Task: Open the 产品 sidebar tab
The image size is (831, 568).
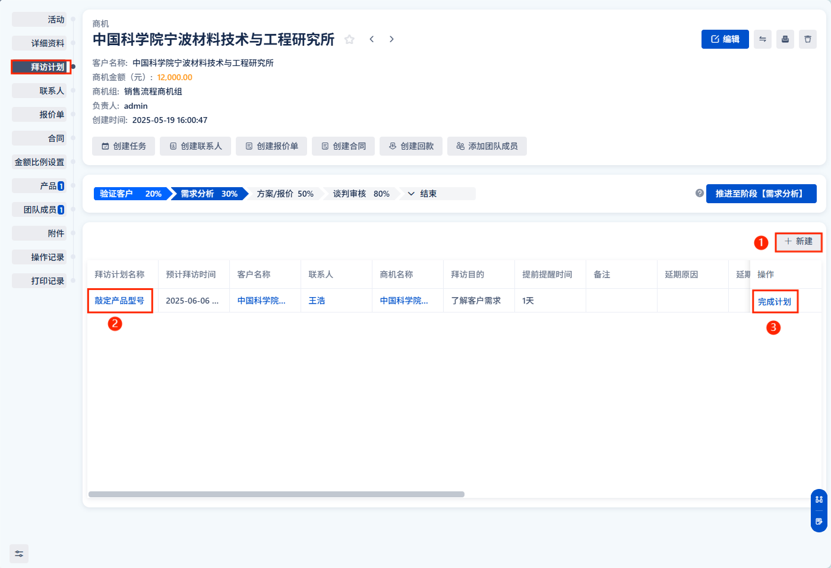Action: [x=39, y=186]
